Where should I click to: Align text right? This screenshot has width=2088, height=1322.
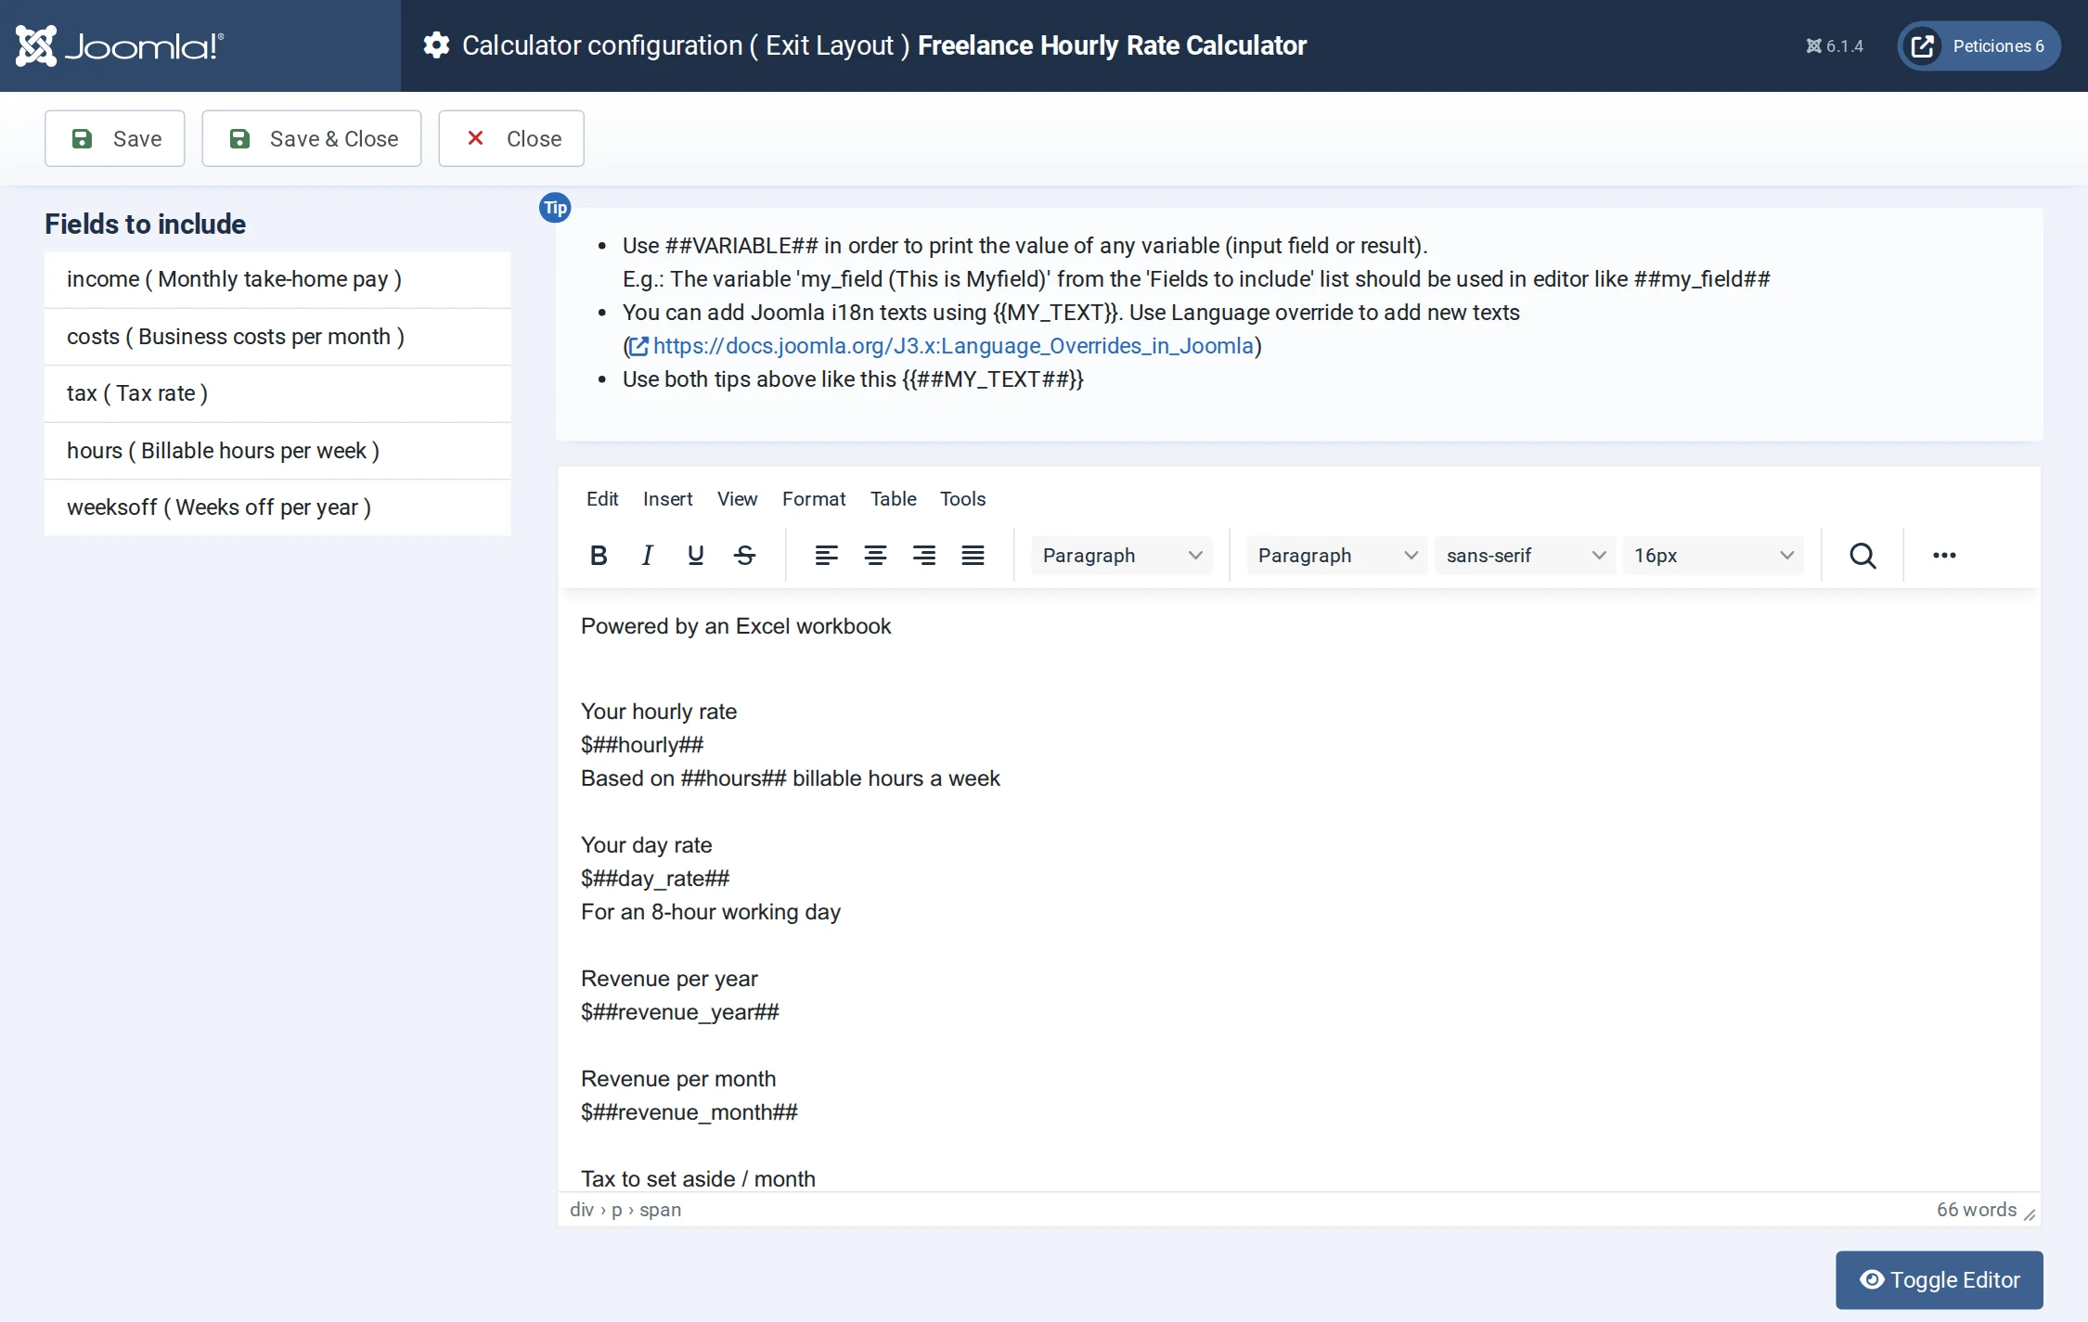(x=923, y=555)
